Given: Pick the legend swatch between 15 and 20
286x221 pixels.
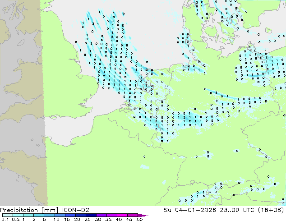Looking at the screenshot, I should coord(70,215).
